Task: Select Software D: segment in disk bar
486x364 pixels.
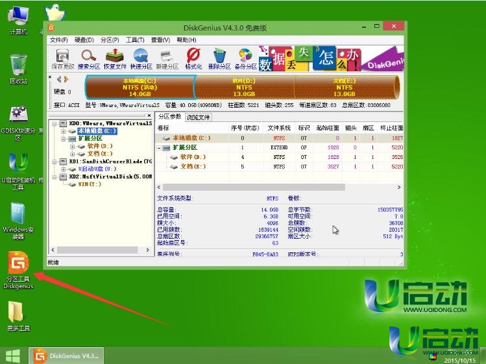Action: click(x=244, y=87)
